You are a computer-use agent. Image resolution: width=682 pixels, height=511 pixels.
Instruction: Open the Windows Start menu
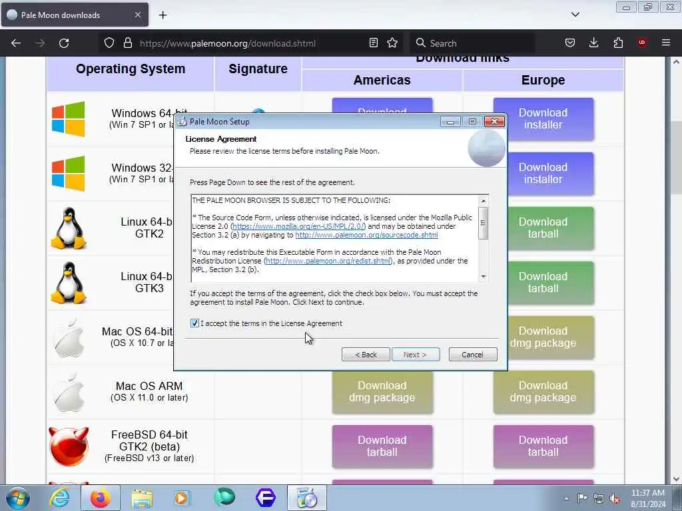pos(18,498)
